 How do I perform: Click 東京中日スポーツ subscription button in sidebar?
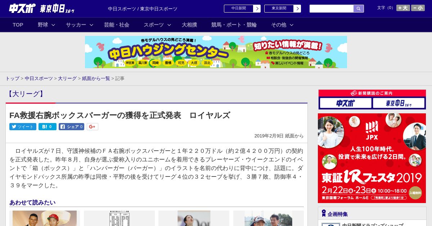tap(399, 103)
